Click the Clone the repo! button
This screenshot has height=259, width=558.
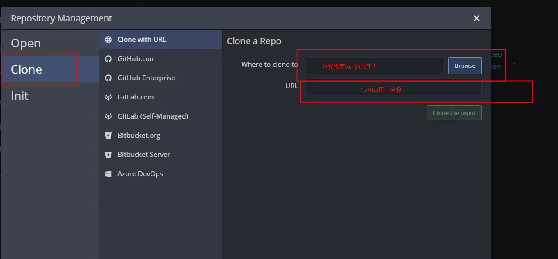pyautogui.click(x=454, y=113)
